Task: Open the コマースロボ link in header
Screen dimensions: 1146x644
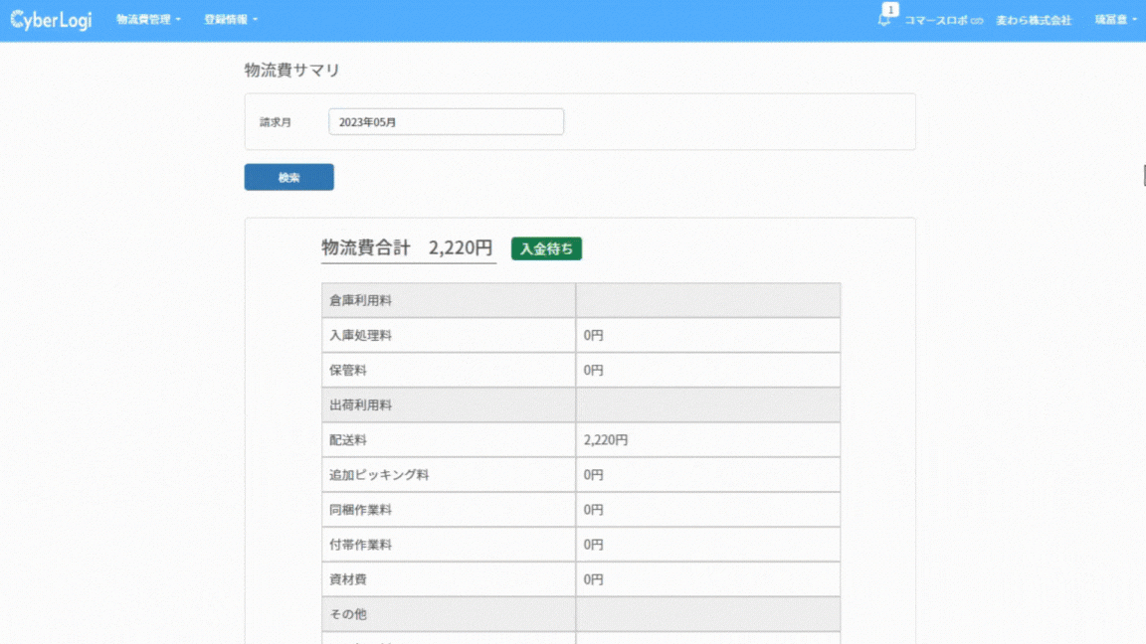Action: point(943,21)
